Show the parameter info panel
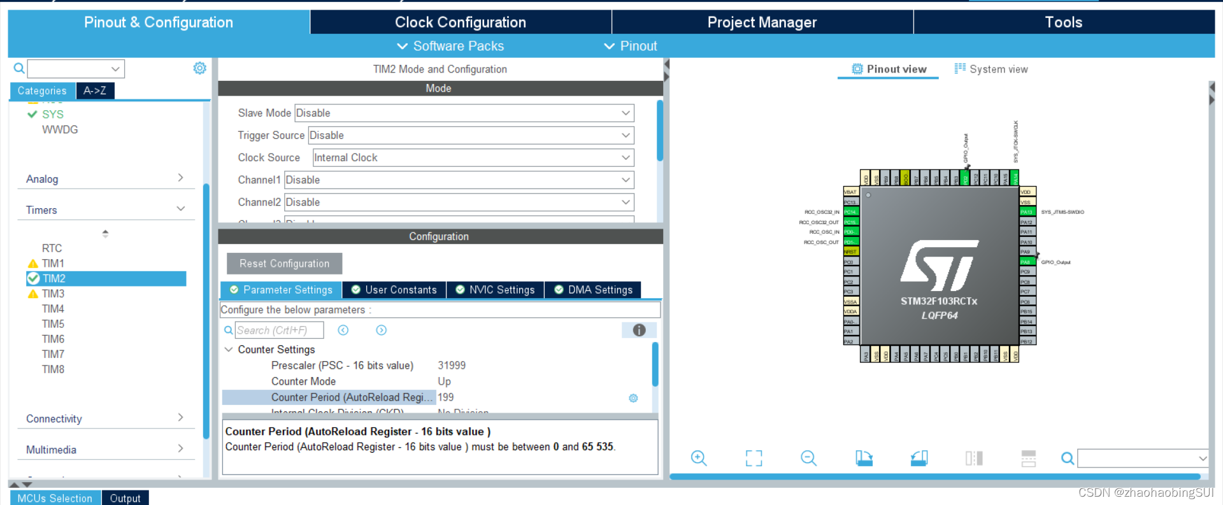Screen dimensions: 1223x505 point(639,330)
